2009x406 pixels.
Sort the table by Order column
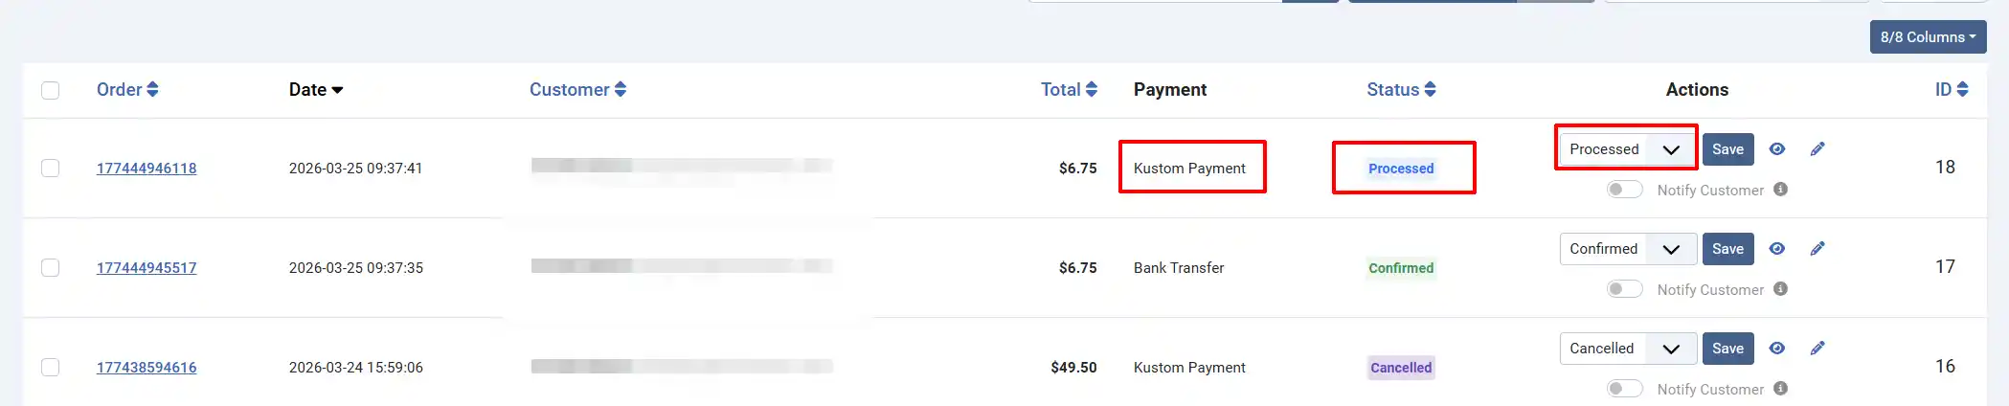tap(127, 89)
